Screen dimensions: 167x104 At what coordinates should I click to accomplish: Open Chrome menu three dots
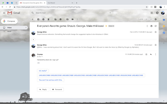click(164, 7)
